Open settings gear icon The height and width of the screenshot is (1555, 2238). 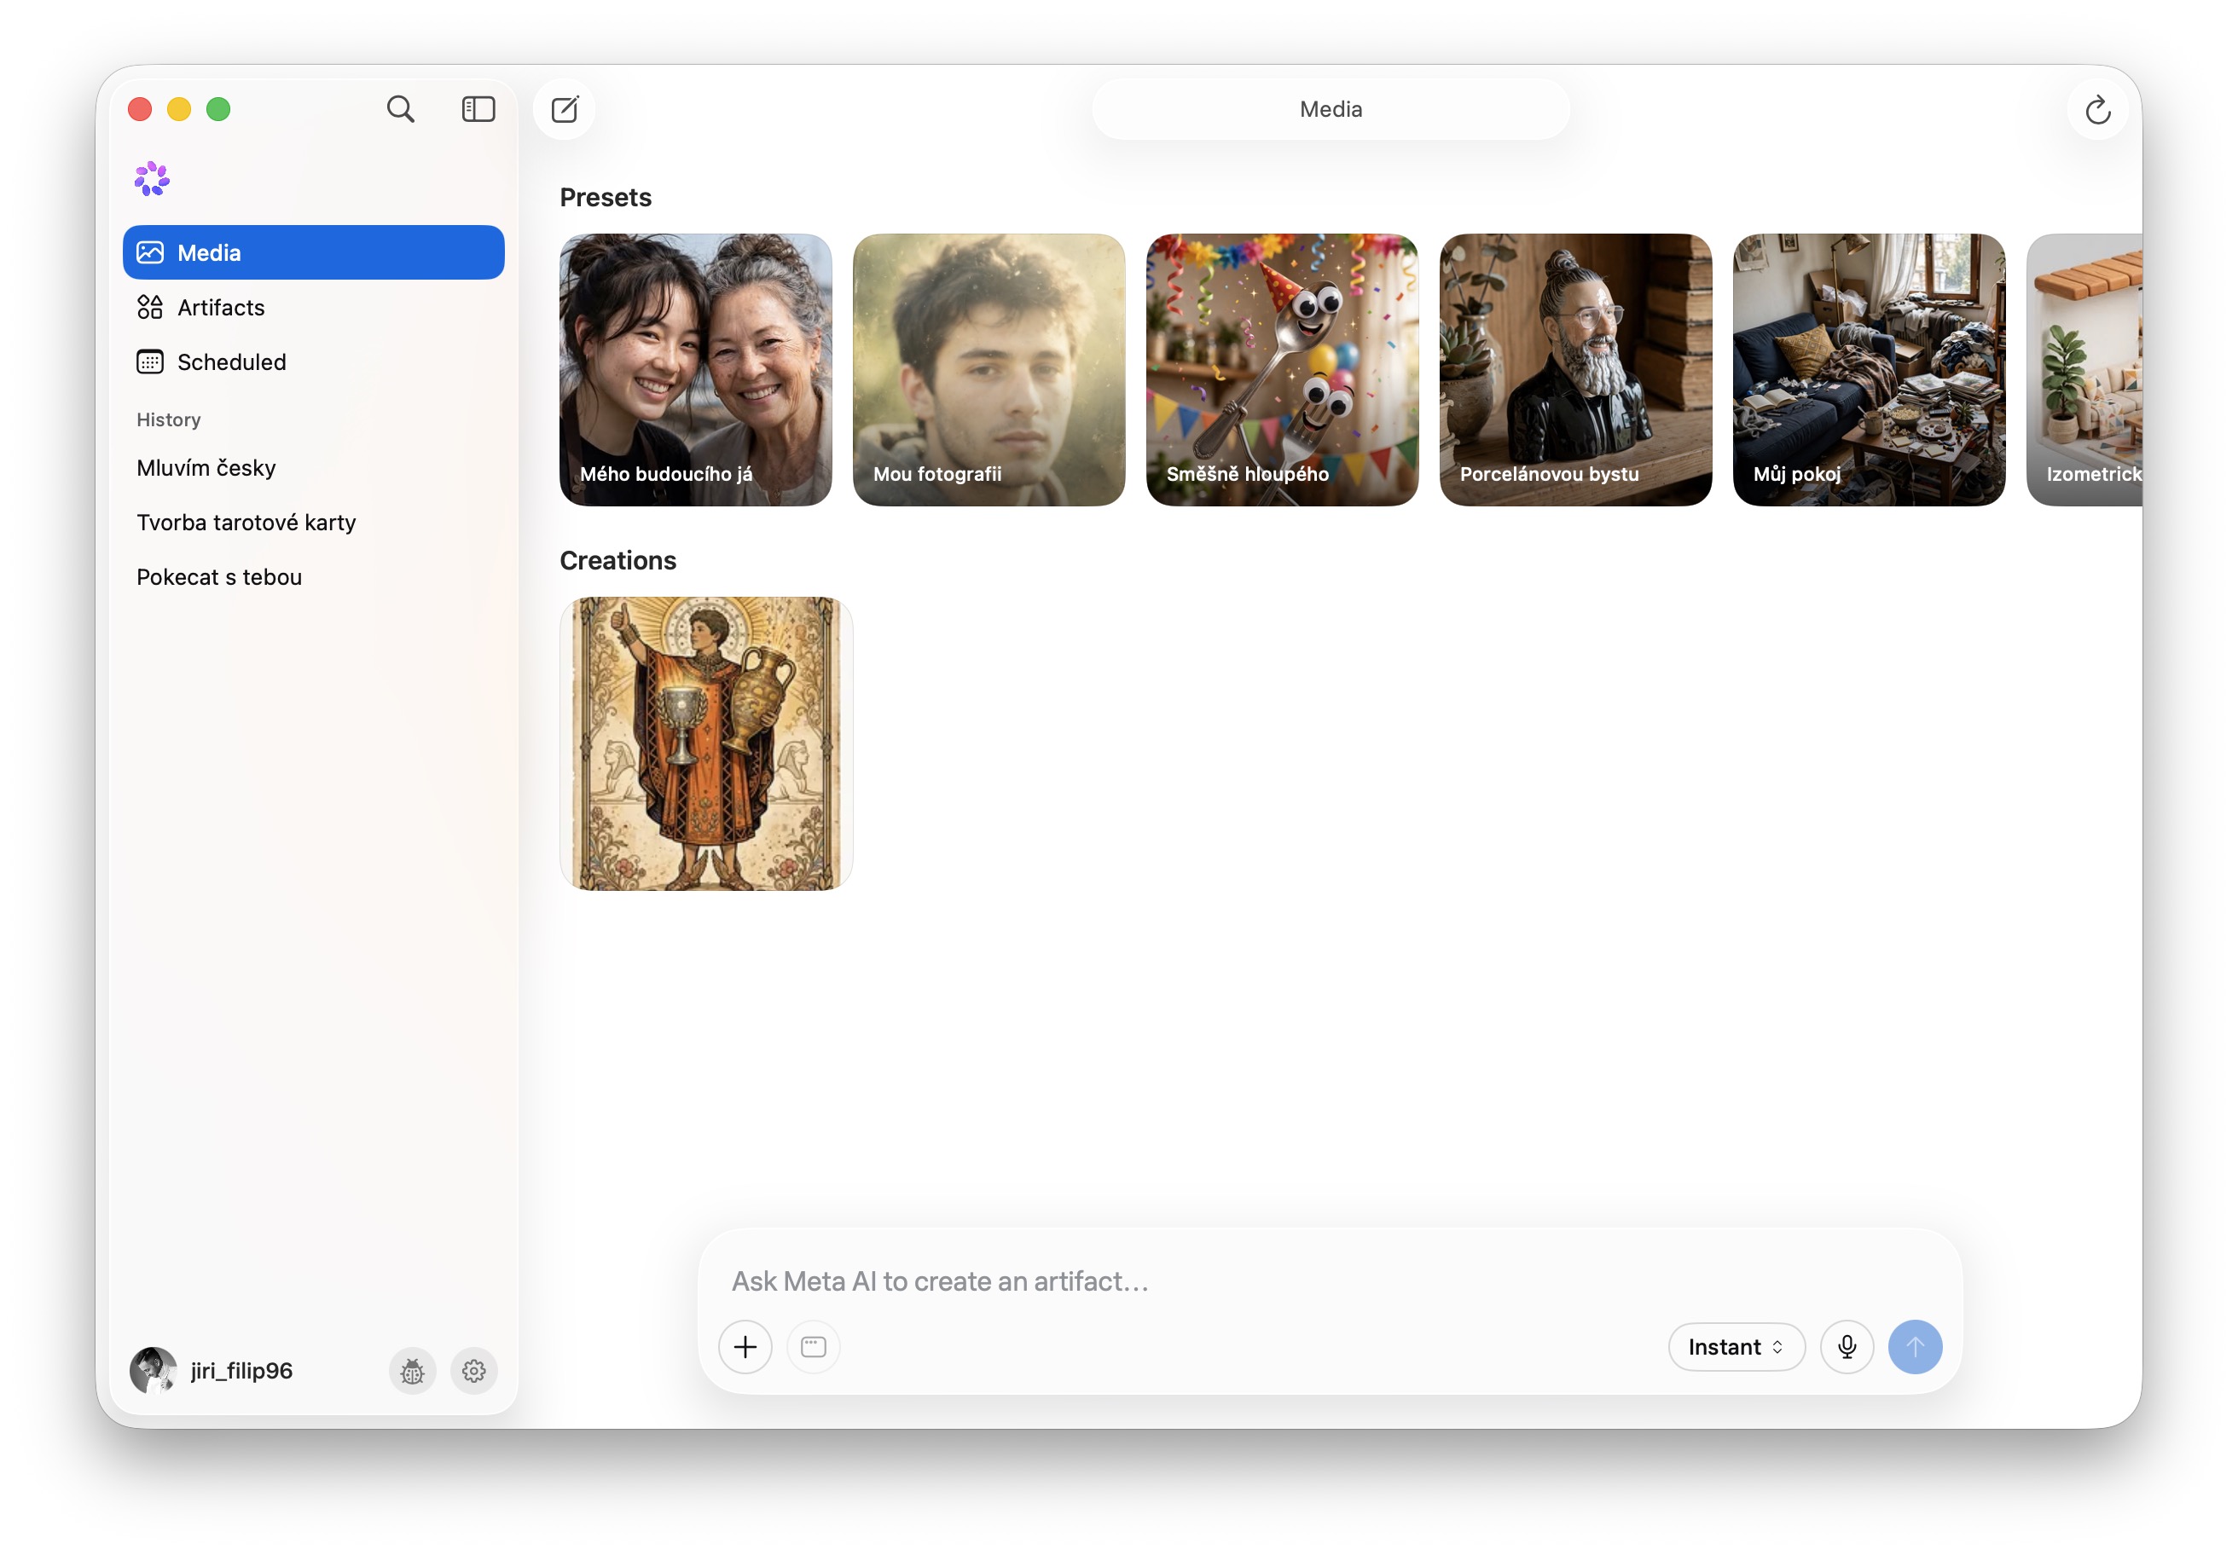[473, 1371]
